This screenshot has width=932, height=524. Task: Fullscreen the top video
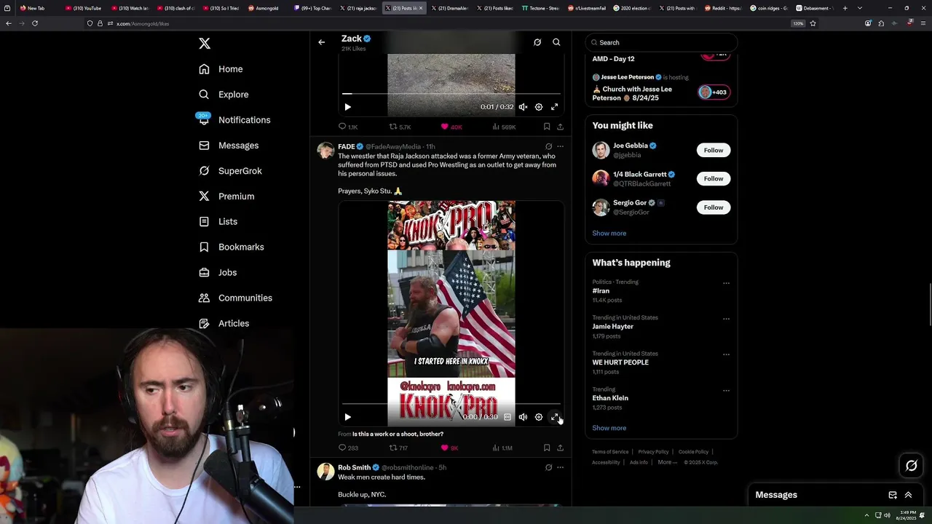tap(554, 107)
